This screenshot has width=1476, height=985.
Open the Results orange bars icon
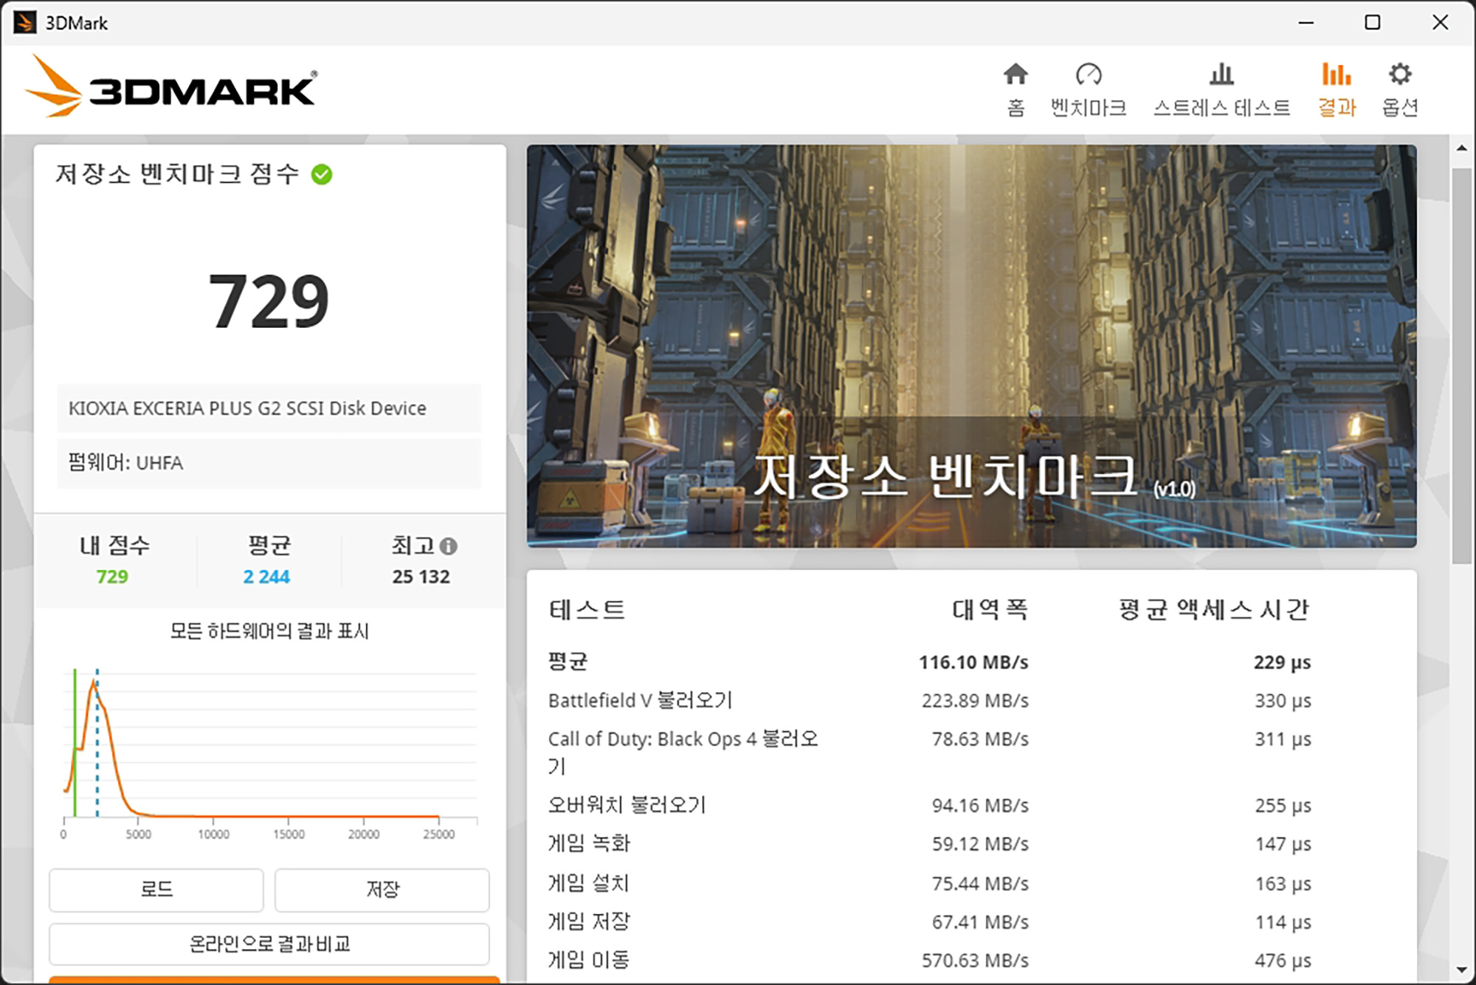[1337, 75]
